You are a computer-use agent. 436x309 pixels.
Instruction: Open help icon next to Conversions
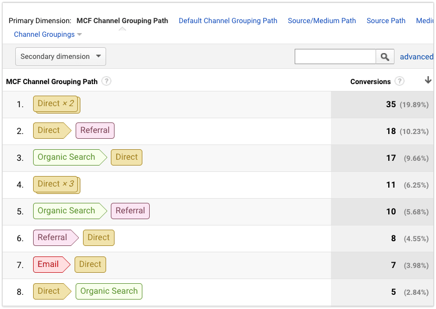click(400, 81)
